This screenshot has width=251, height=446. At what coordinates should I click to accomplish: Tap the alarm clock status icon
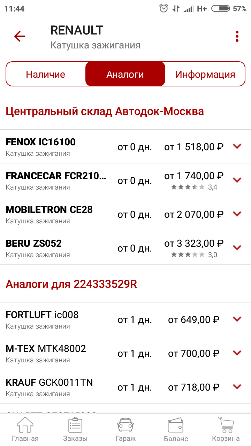163,8
